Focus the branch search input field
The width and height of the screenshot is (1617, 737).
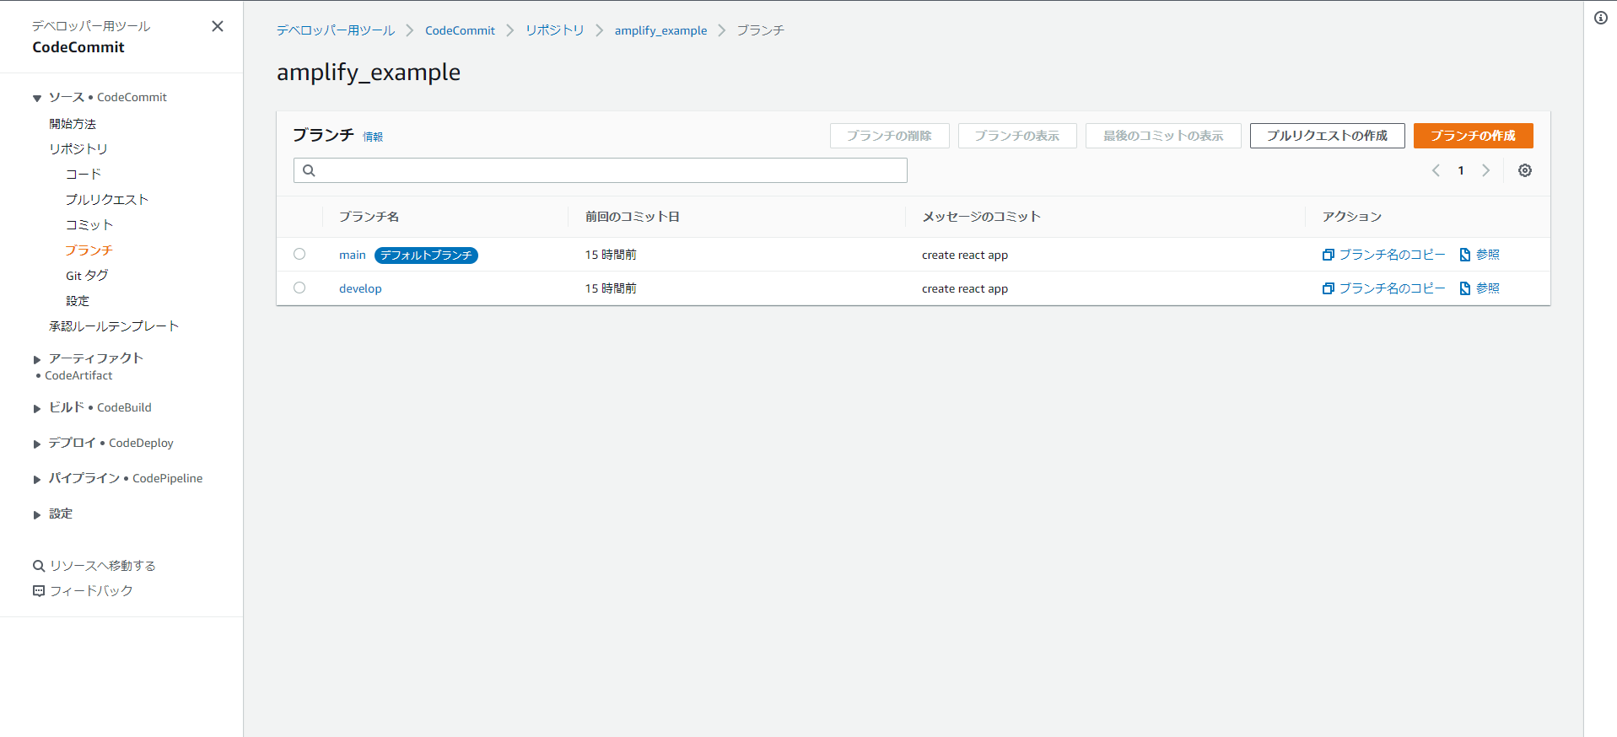tap(601, 170)
